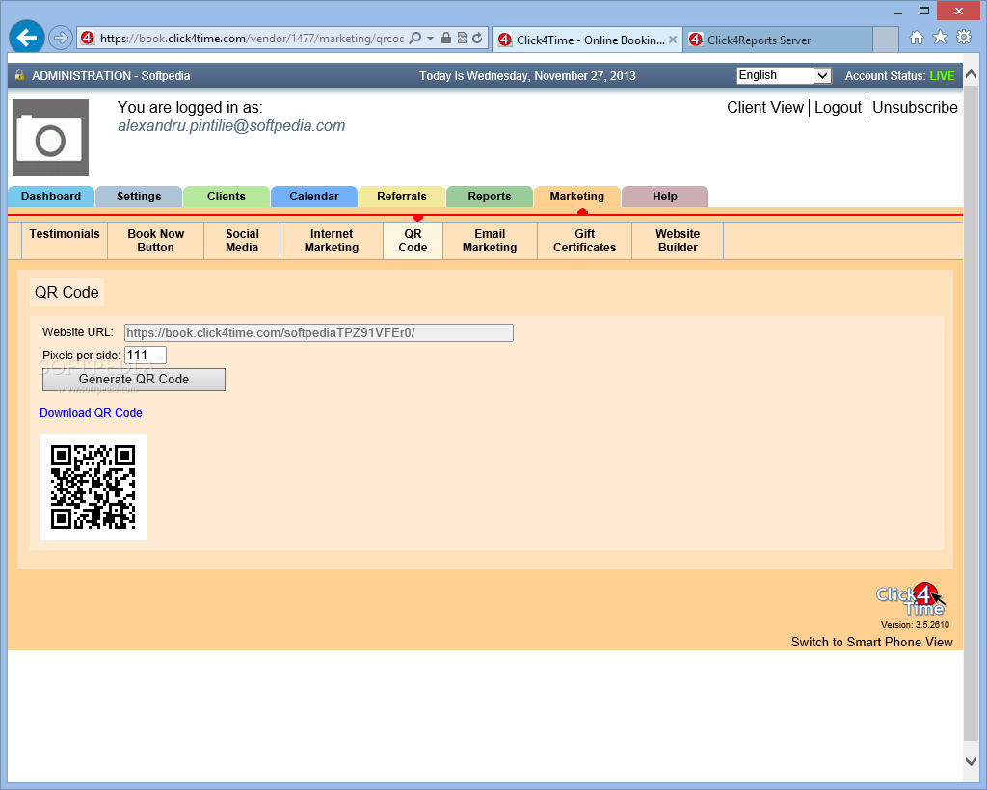Click the logged-in email alexandru.pintilie@softpedia.com

pos(231,126)
